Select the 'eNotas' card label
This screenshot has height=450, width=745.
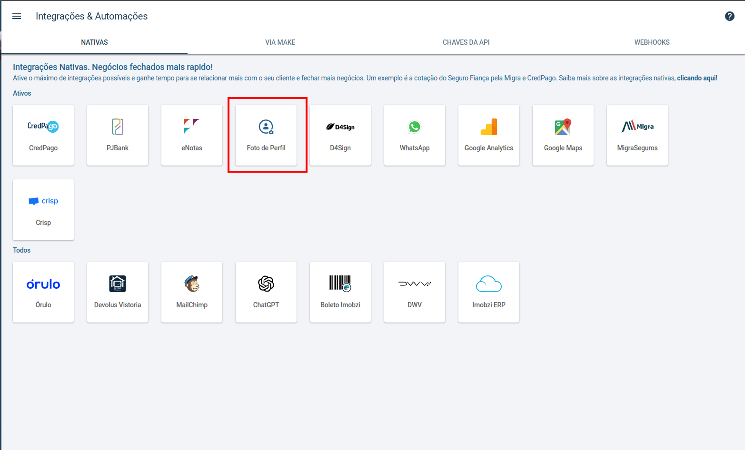tap(192, 148)
